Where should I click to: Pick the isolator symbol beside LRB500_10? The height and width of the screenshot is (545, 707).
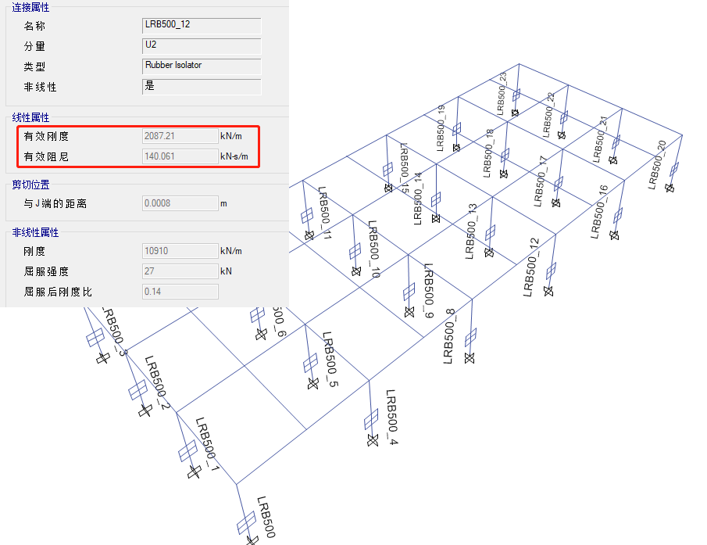354,251
